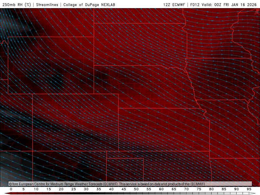260x195 pixels.
Task: Click the "70" color scale label
Action: (186, 189)
